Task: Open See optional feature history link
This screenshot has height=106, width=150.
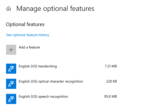Action: tap(28, 35)
